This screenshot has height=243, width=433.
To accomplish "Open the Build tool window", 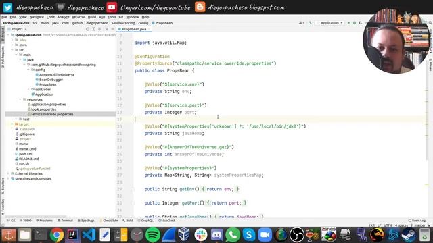I will coord(128,221).
